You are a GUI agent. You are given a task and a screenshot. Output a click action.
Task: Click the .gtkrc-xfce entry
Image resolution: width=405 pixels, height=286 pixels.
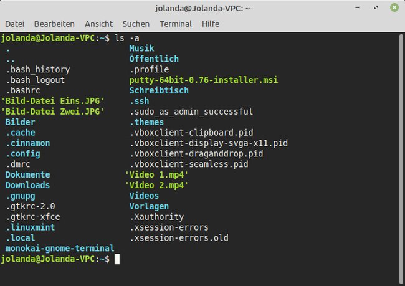click(x=33, y=217)
